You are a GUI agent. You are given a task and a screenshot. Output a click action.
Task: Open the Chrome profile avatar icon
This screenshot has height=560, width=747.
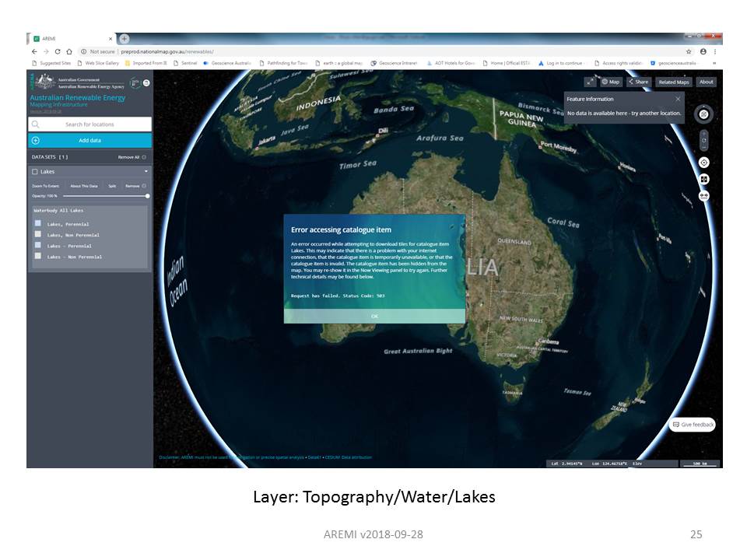point(703,51)
